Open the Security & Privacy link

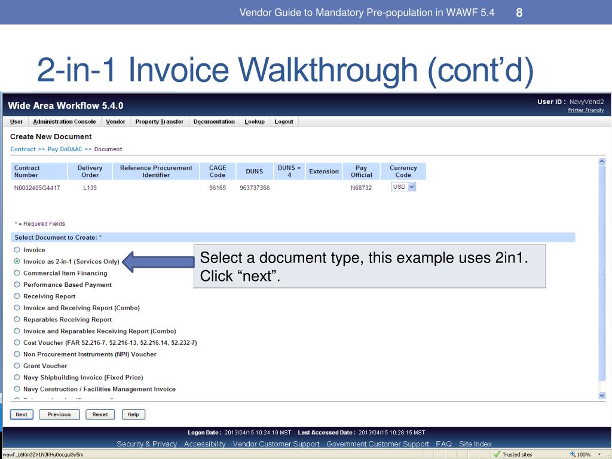(x=147, y=444)
